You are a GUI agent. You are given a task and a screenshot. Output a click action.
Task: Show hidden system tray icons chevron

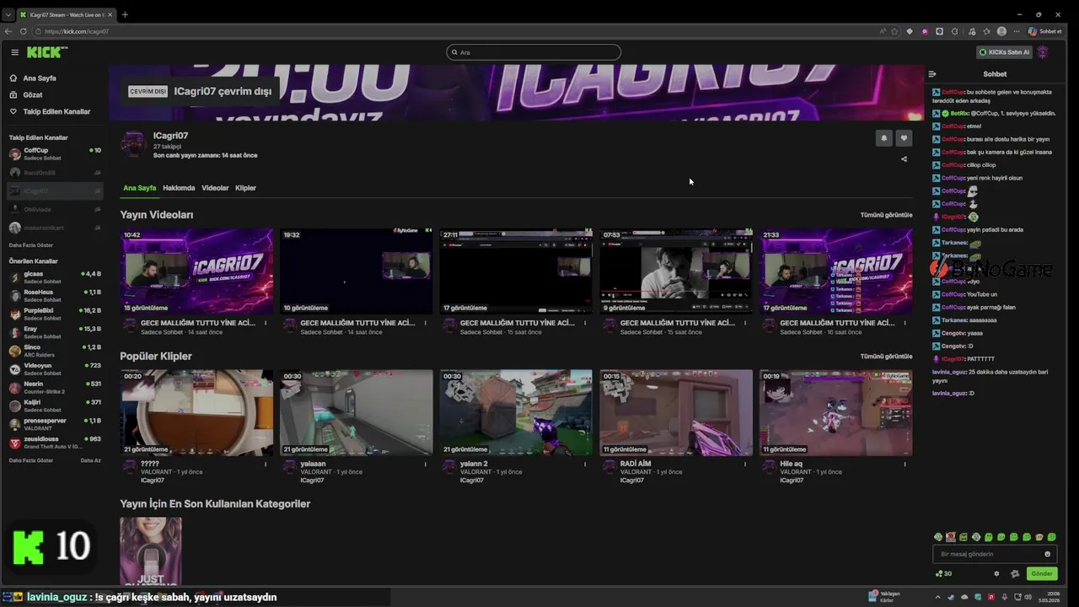pos(938,597)
